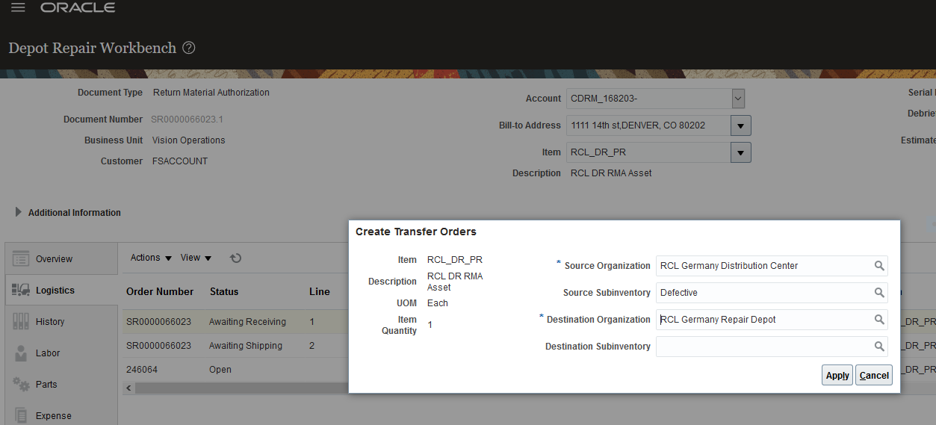The image size is (936, 425).
Task: Select the Awaiting Shipping row
Action: [235, 346]
